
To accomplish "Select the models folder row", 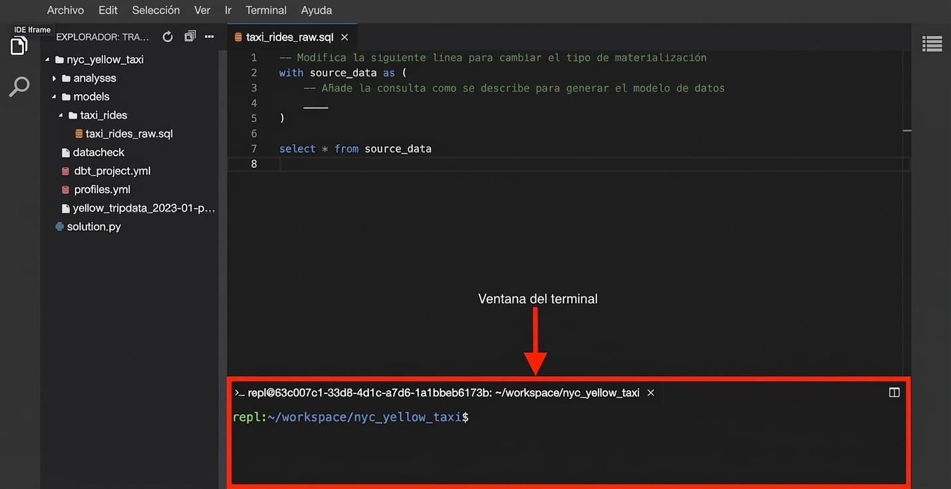I will (x=91, y=96).
